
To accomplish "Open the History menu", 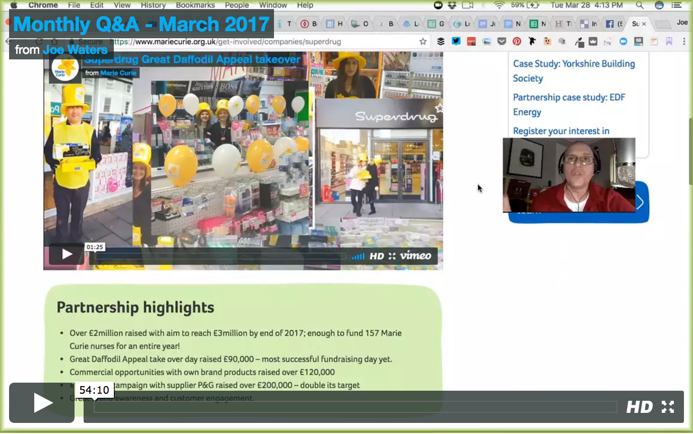I will (153, 5).
